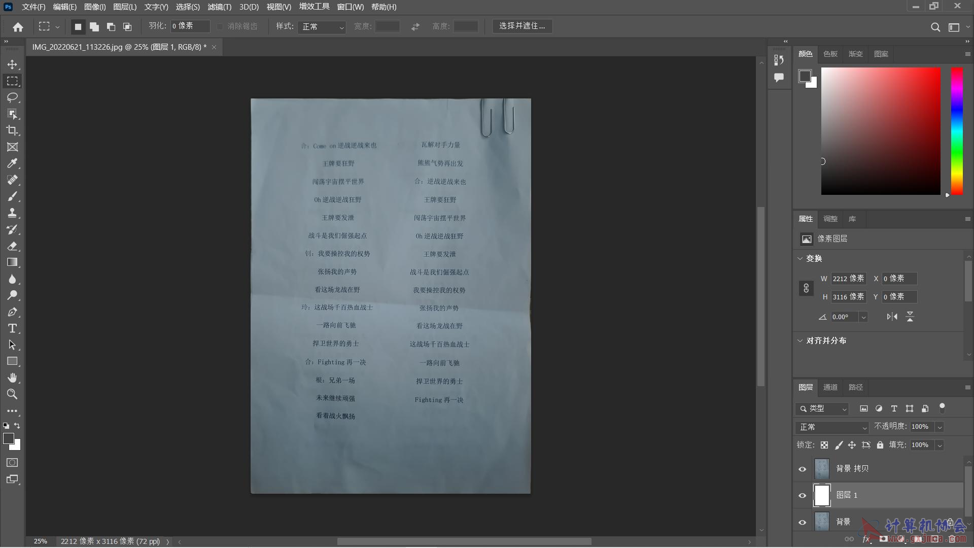Select the Eraser tool

point(12,246)
